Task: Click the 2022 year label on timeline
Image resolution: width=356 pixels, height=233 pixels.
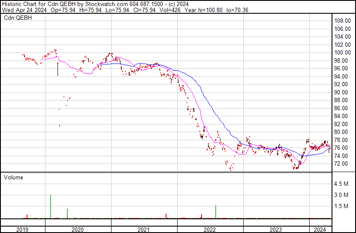Action: 210,230
